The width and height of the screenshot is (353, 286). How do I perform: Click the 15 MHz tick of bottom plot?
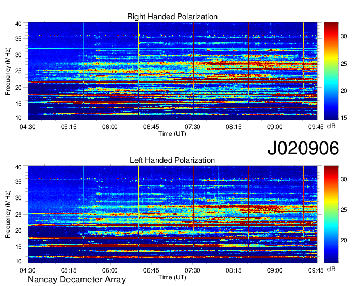18,247
